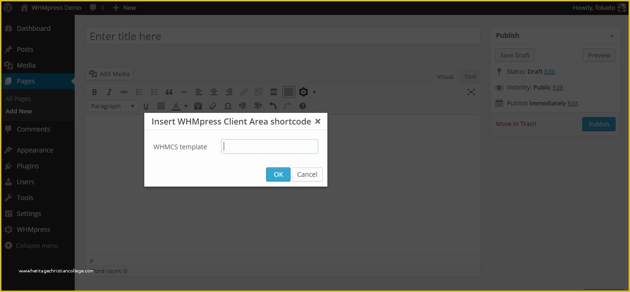Preview the page
630x292 pixels.
pos(599,55)
